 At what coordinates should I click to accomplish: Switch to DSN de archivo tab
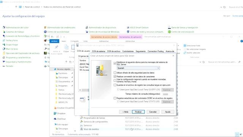[x=114, y=51]
